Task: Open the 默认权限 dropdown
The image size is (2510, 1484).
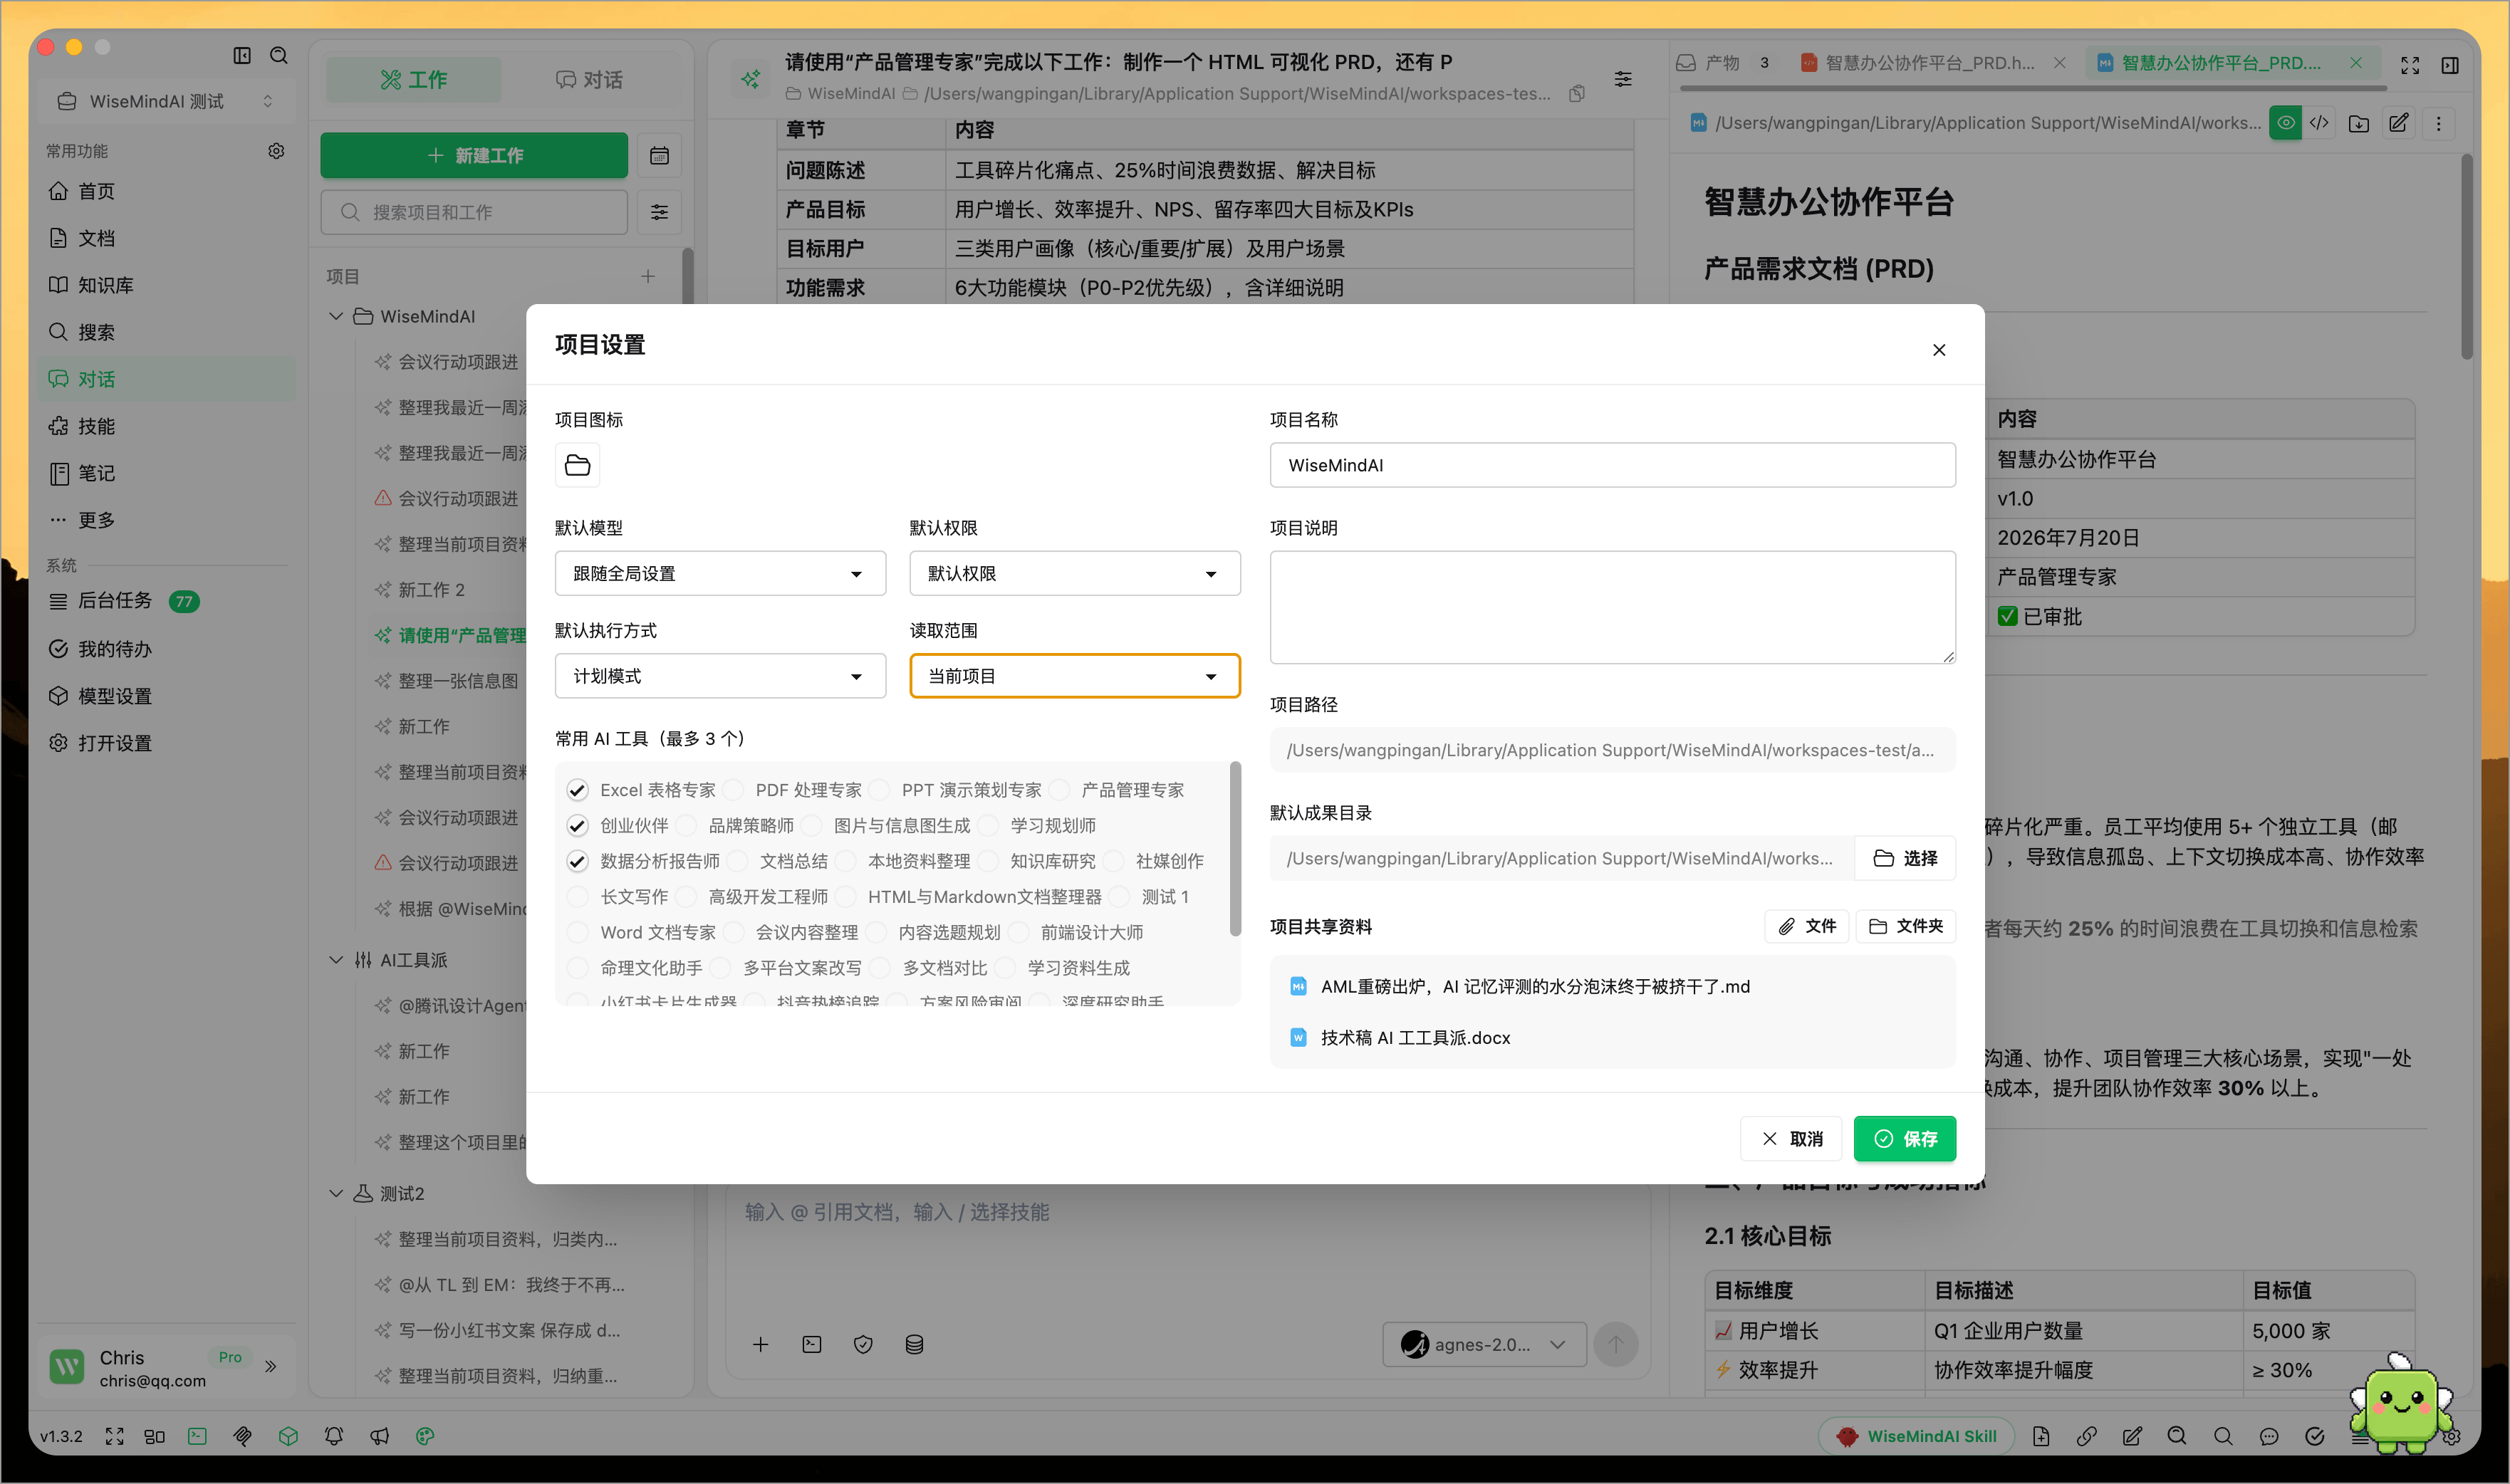Action: 1075,574
